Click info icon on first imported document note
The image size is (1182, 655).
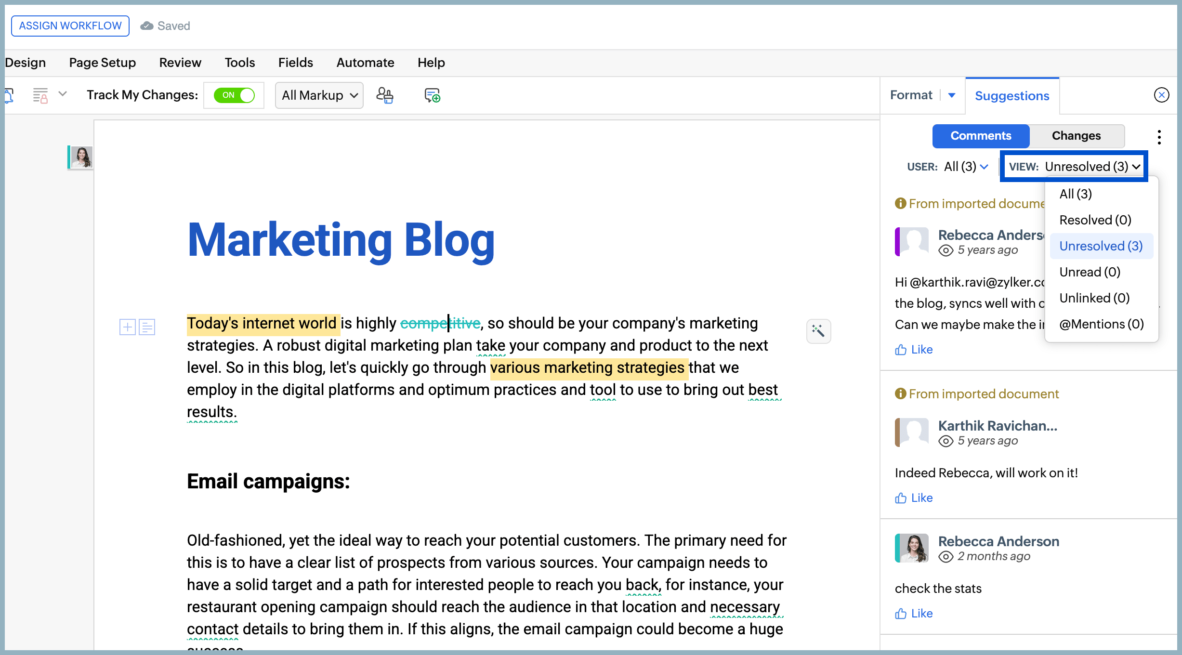[900, 204]
